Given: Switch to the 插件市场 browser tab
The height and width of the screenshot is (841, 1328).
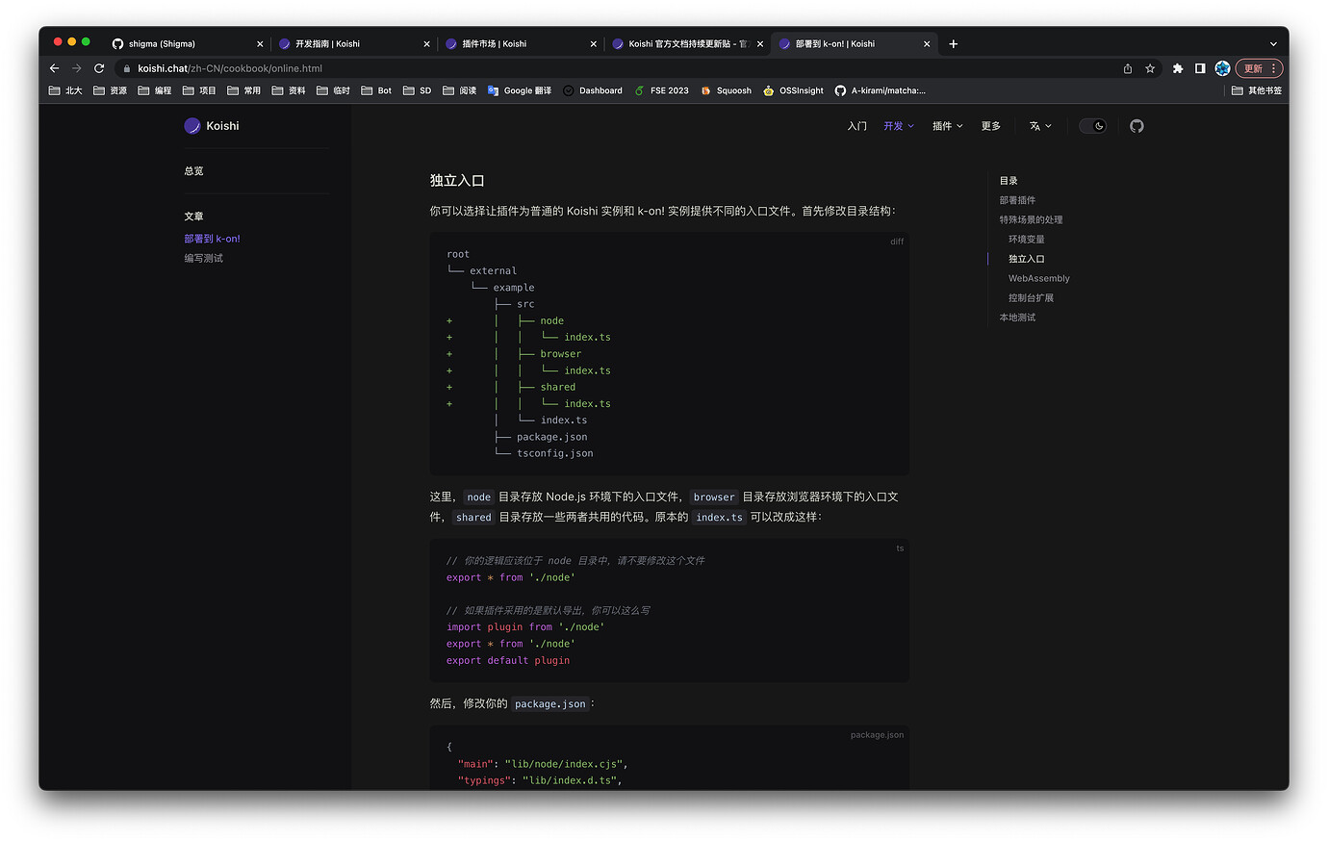Looking at the screenshot, I should (499, 43).
